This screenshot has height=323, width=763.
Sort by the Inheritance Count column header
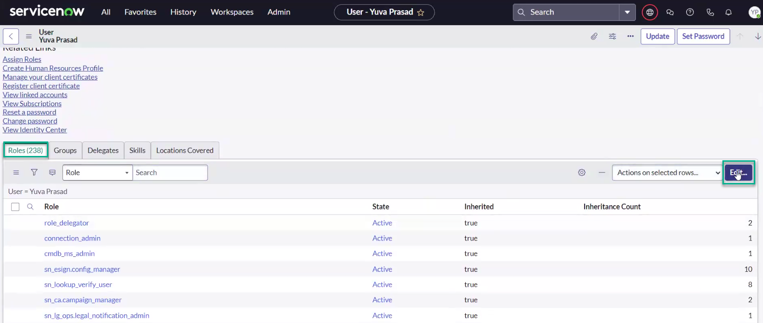tap(612, 207)
